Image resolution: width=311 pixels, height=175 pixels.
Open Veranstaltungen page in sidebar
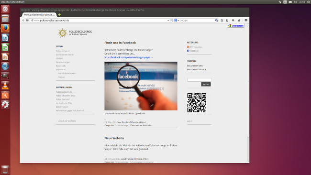click(63, 62)
